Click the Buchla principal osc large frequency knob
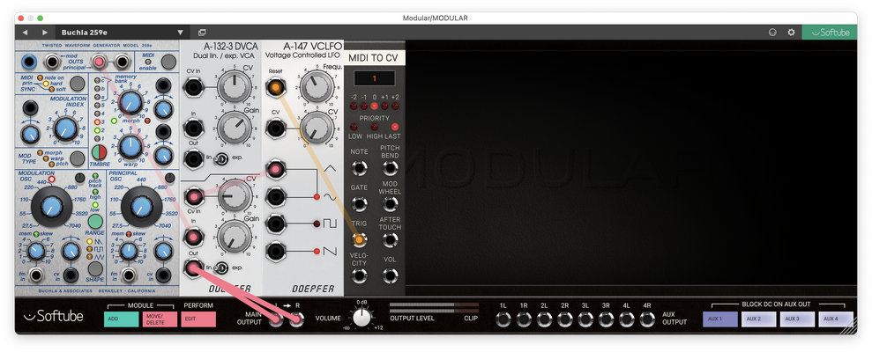 pyautogui.click(x=142, y=207)
